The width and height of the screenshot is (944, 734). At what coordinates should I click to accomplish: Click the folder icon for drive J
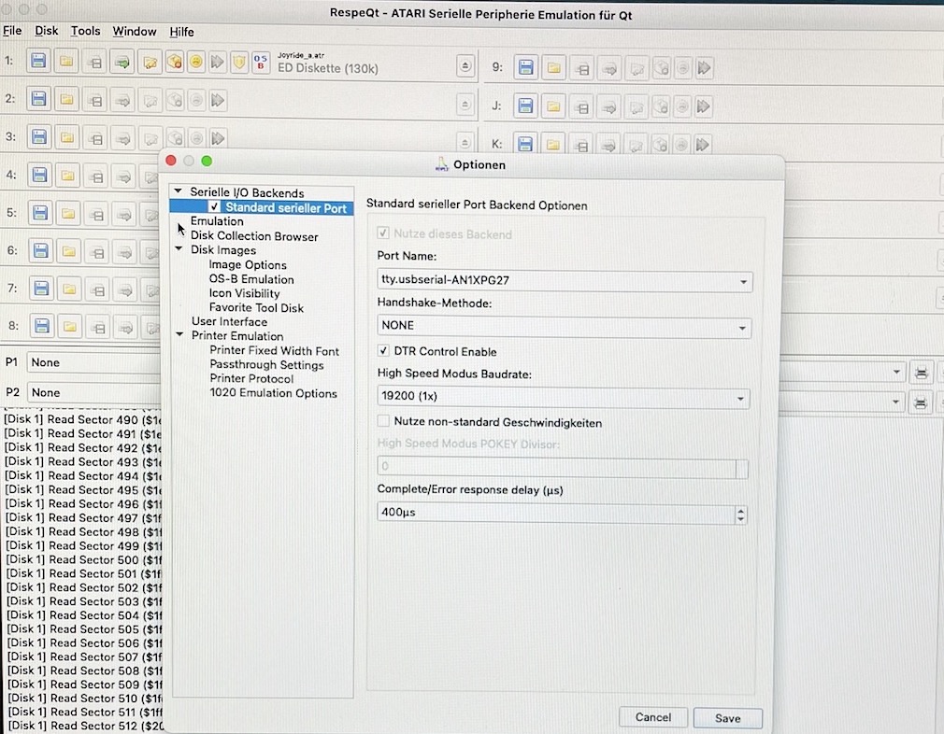click(554, 106)
